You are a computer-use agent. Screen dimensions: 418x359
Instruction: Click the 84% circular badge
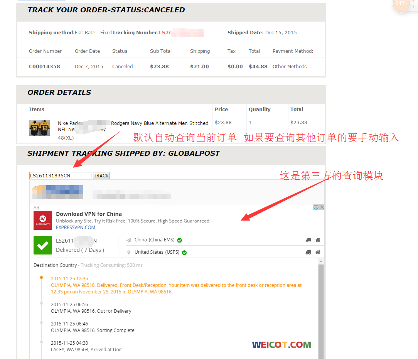[x=401, y=4]
